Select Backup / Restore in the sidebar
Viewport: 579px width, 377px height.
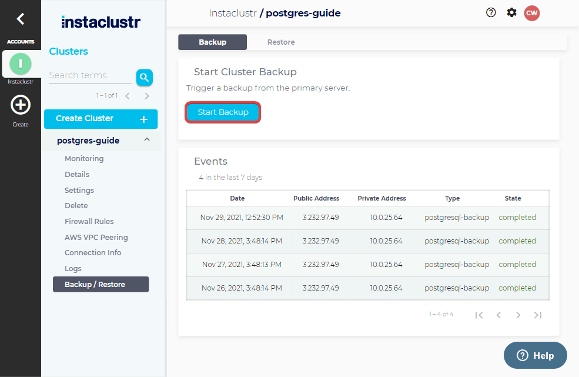pyautogui.click(x=101, y=284)
